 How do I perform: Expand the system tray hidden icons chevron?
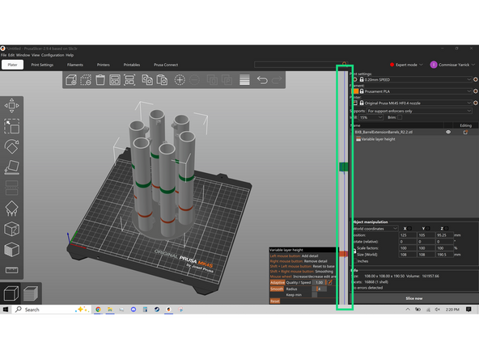(x=408, y=310)
